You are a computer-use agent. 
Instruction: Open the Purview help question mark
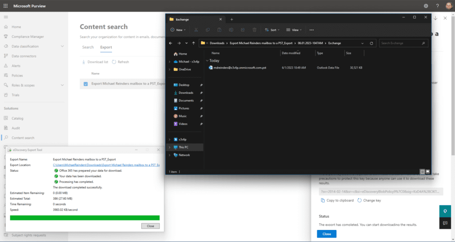click(437, 6)
